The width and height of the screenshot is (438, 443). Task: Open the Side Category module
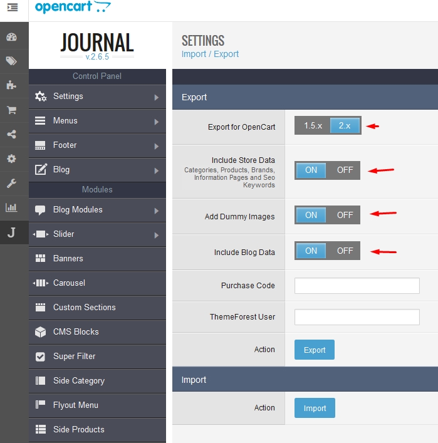97,381
